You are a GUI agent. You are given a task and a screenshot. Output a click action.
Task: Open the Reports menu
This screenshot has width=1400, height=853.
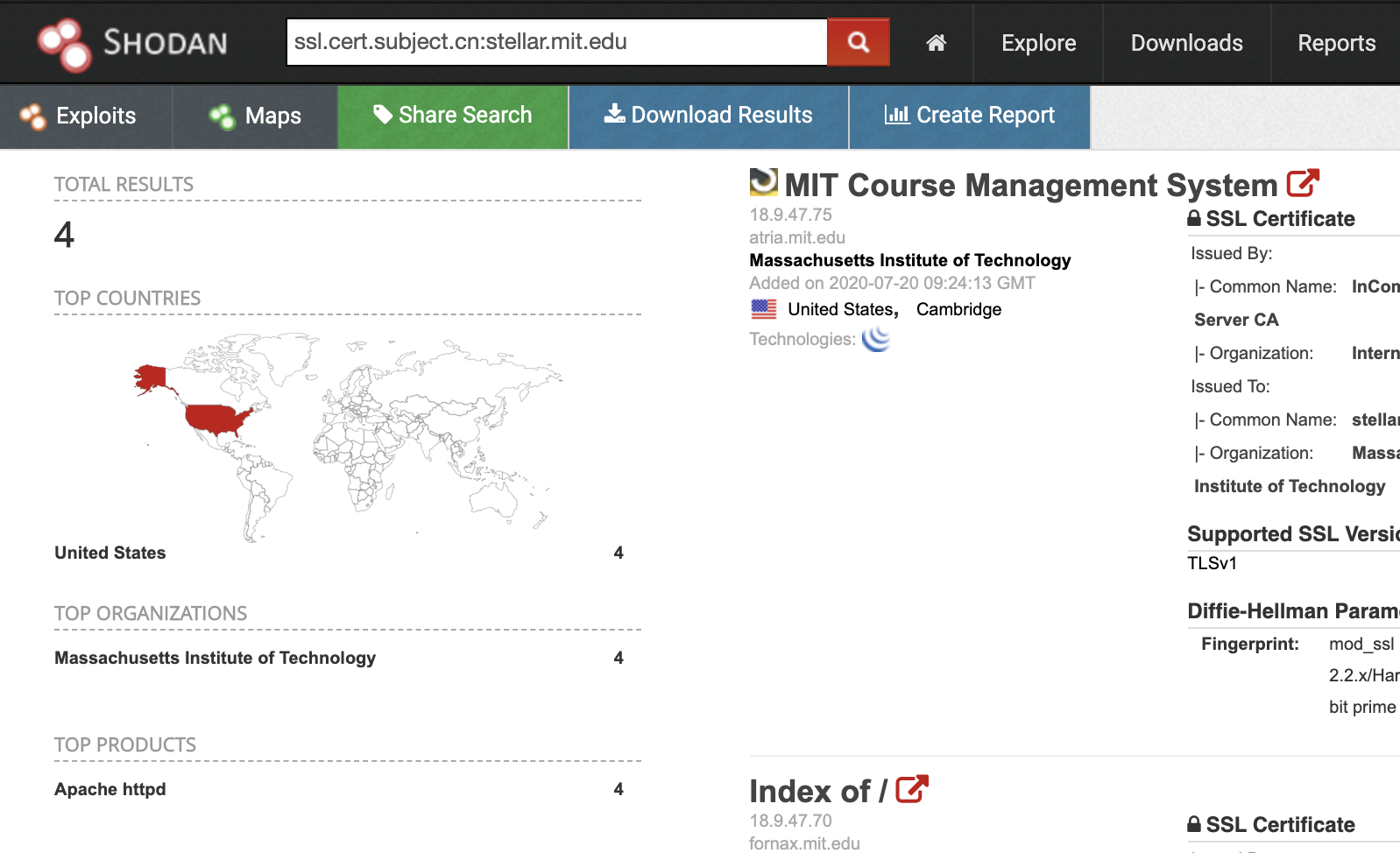pyautogui.click(x=1336, y=43)
